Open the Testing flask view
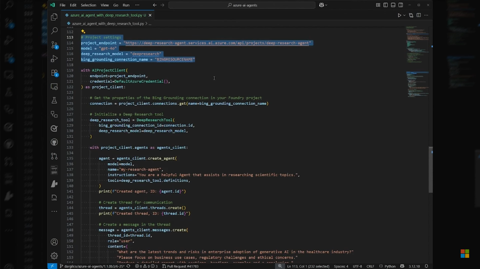This screenshot has height=269, width=480. (54, 101)
